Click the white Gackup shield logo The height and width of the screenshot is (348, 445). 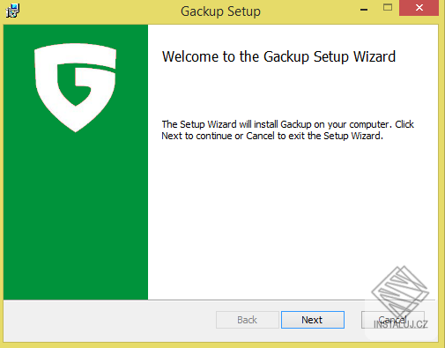[76, 87]
